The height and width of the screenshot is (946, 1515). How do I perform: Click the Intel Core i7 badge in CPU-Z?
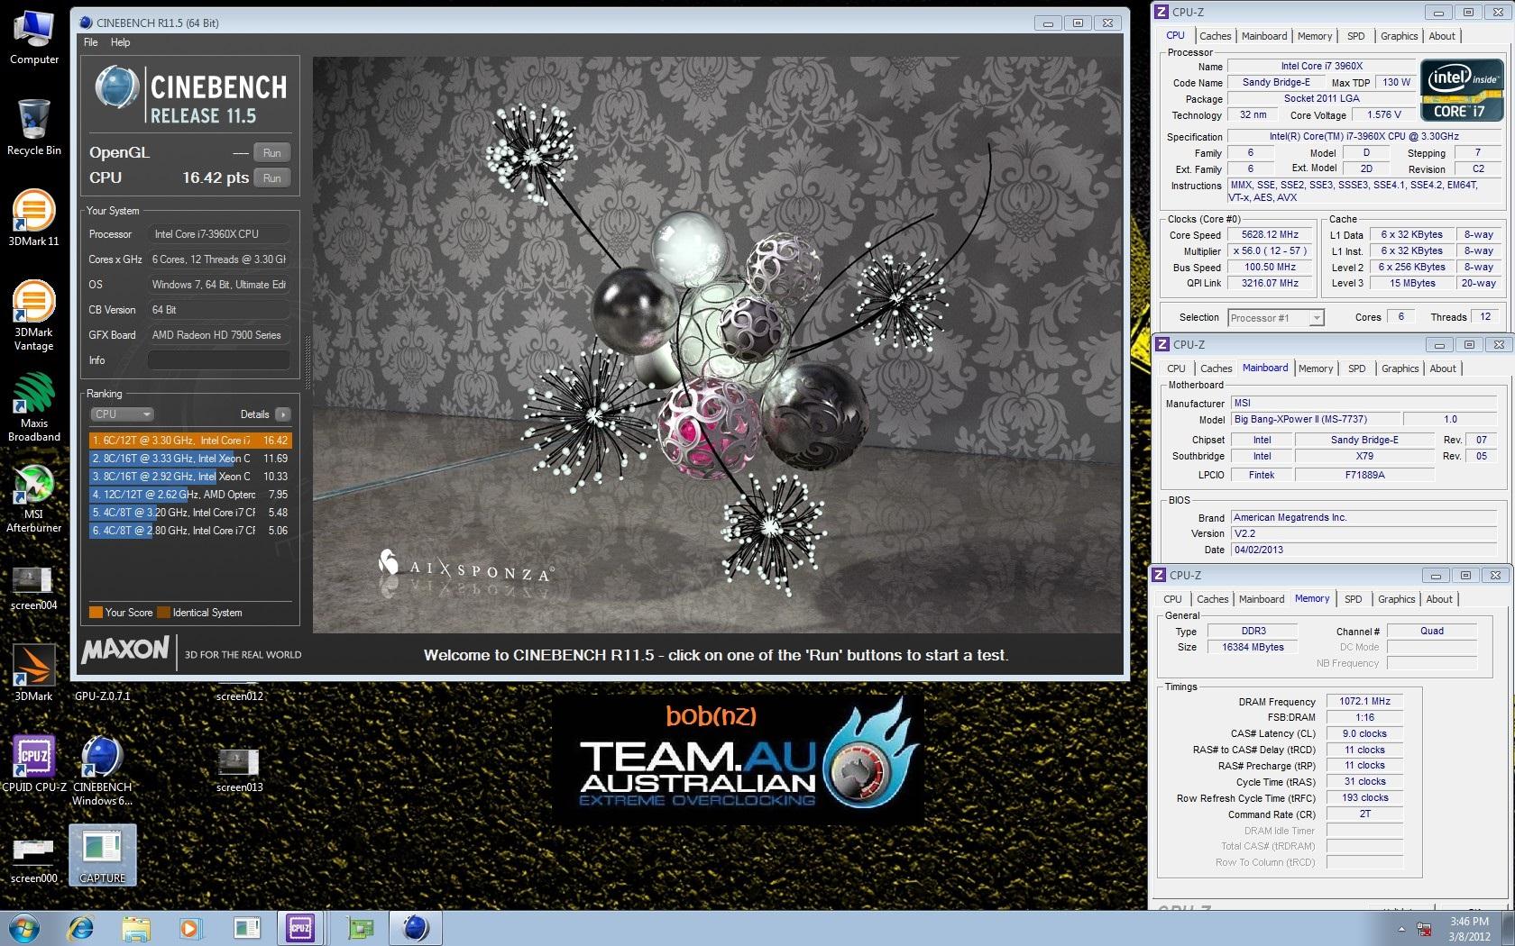1461,90
